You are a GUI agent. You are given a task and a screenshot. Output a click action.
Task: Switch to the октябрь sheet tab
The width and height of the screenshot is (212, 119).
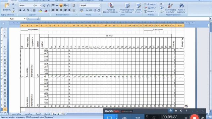28,114
